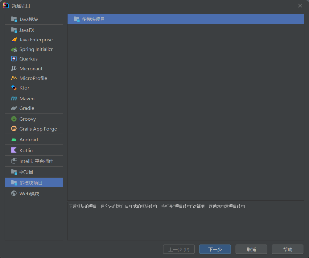Click the Android robot icon
The height and width of the screenshot is (258, 309).
click(14, 139)
